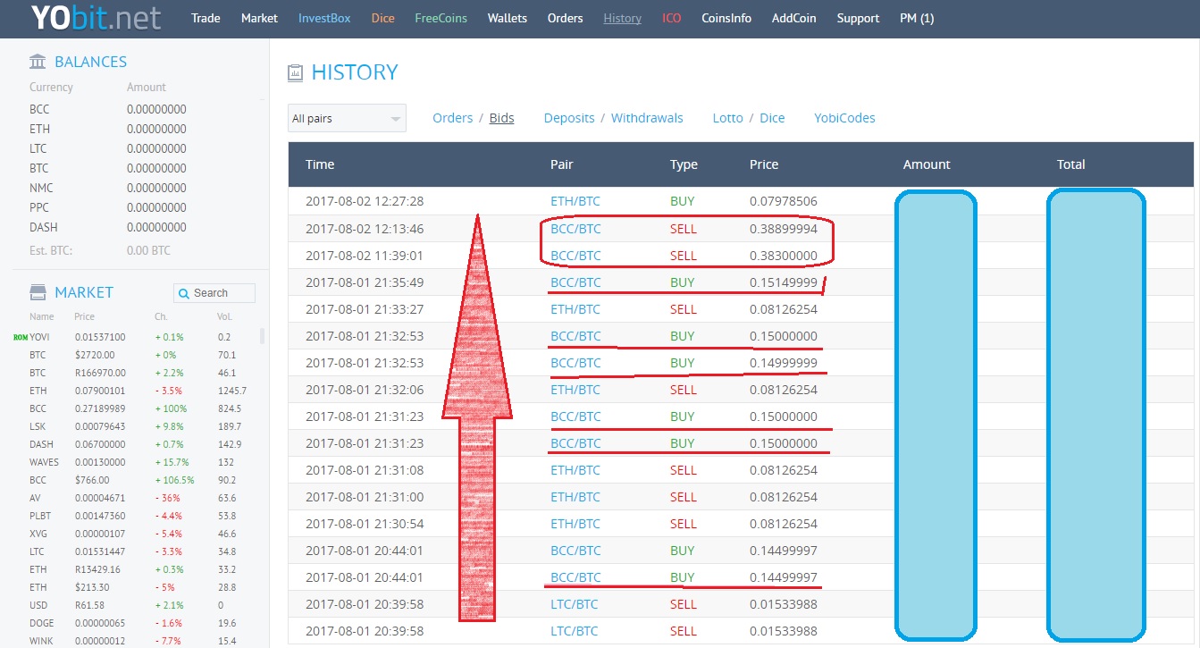Image resolution: width=1200 pixels, height=648 pixels.
Task: View Withdrawals history
Action: (x=647, y=118)
